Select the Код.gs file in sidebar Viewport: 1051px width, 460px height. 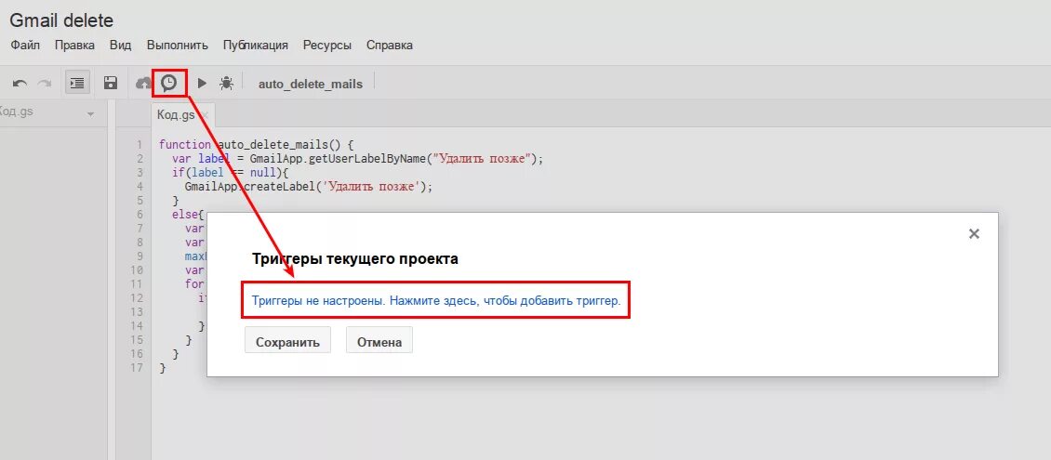coord(17,112)
